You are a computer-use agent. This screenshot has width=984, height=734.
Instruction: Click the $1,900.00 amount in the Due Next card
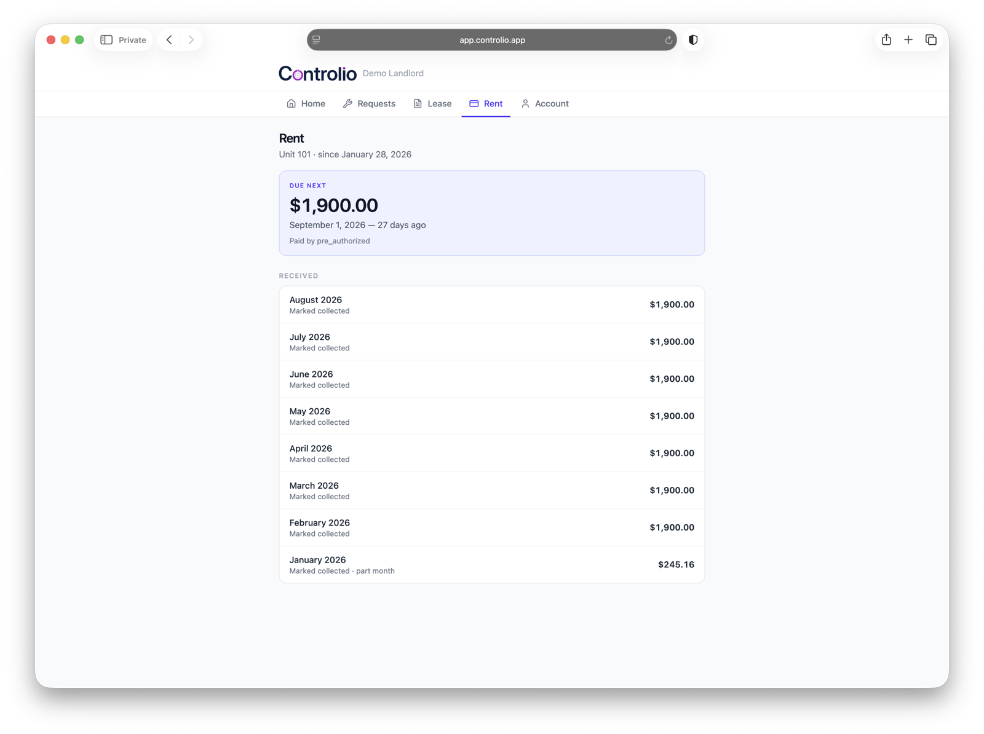pyautogui.click(x=334, y=205)
